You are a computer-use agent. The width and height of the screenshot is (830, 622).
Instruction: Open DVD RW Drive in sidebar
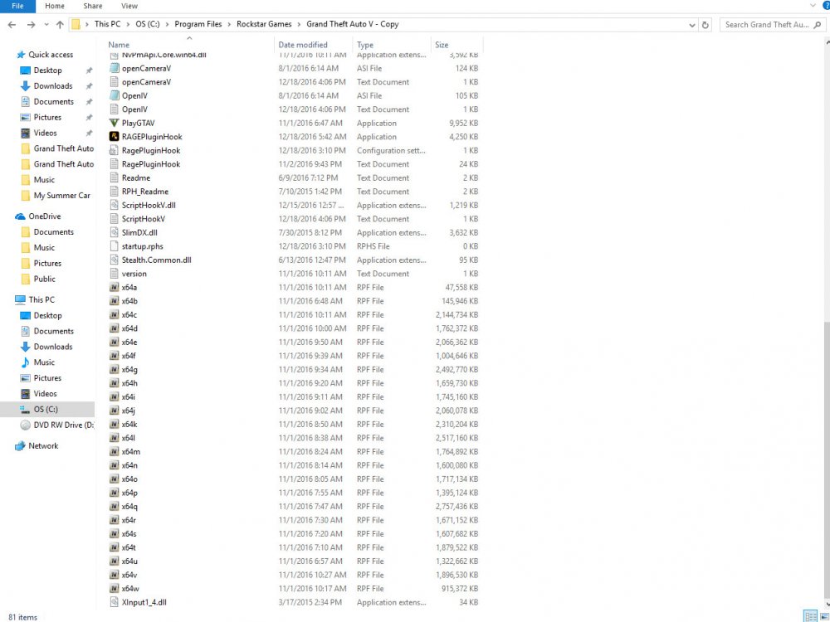64,425
